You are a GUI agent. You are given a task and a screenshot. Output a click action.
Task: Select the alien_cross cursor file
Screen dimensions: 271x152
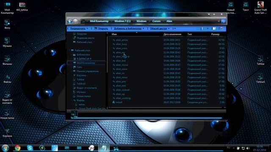120,48
